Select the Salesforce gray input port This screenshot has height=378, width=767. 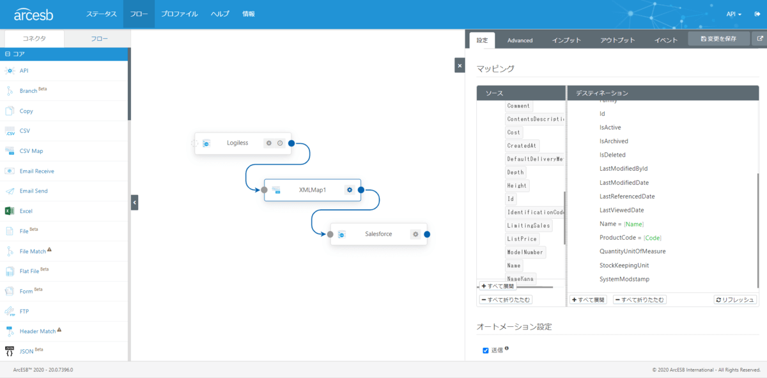(330, 234)
